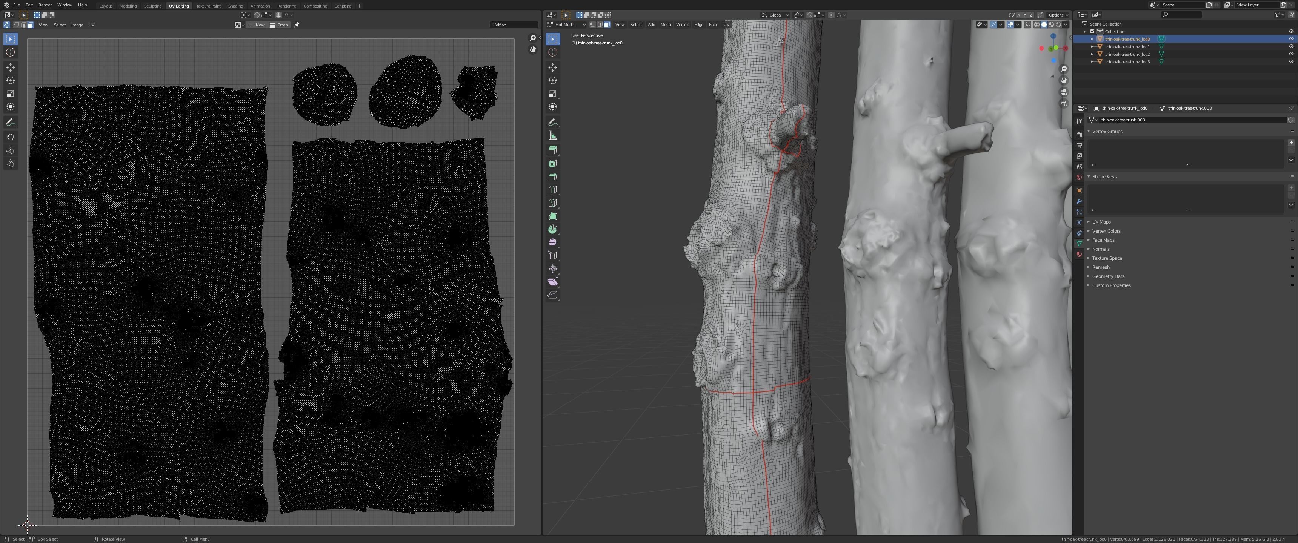Choose the Edge Slide tool in 3D viewport
The image size is (1298, 543).
coord(553,255)
